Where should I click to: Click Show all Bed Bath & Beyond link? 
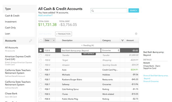tap(156, 77)
